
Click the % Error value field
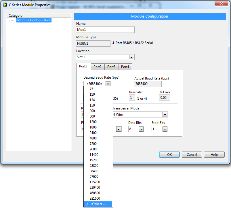tap(165, 98)
